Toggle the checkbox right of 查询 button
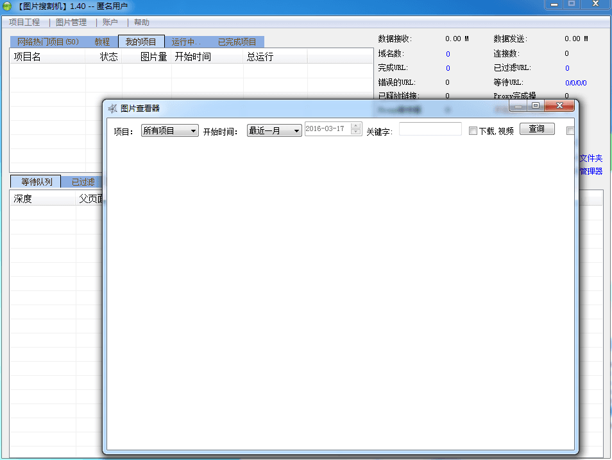Image resolution: width=612 pixels, height=460 pixels. 570,131
